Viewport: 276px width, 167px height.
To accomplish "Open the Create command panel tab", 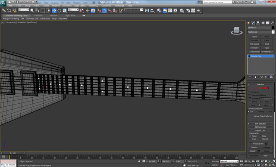I will point(248,23).
